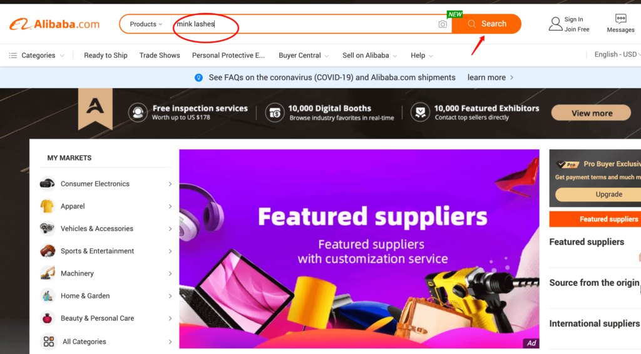Expand All Categories chevron arrow
The width and height of the screenshot is (641, 354).
point(170,341)
